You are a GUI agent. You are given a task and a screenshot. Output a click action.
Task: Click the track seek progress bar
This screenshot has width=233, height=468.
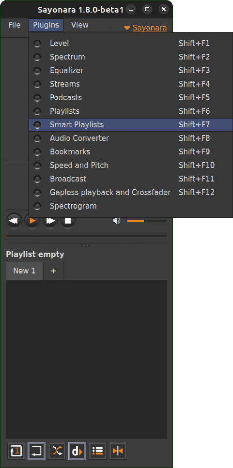tap(87, 236)
